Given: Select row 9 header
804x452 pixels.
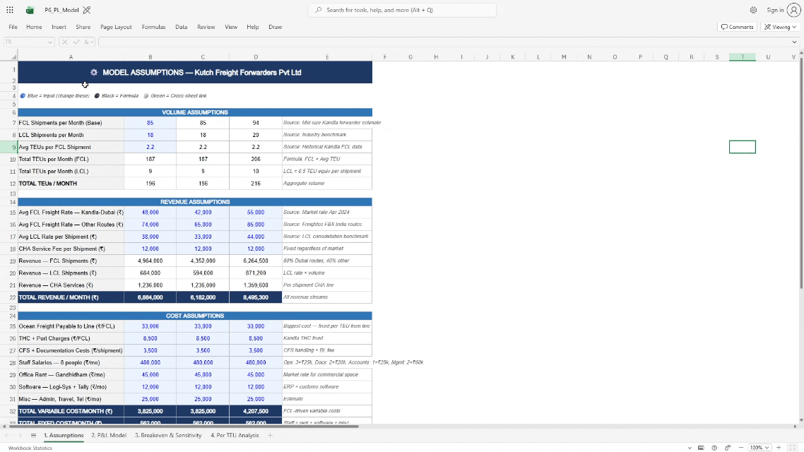Looking at the screenshot, I should (8, 147).
